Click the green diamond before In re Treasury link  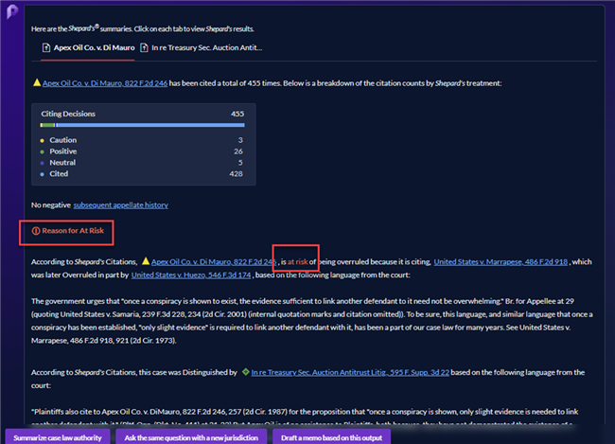click(x=246, y=372)
